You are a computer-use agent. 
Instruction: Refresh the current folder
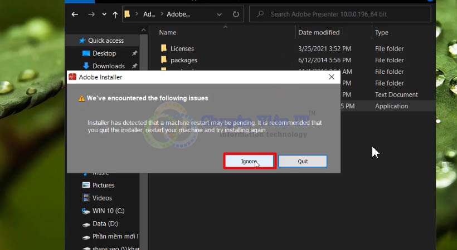point(236,14)
